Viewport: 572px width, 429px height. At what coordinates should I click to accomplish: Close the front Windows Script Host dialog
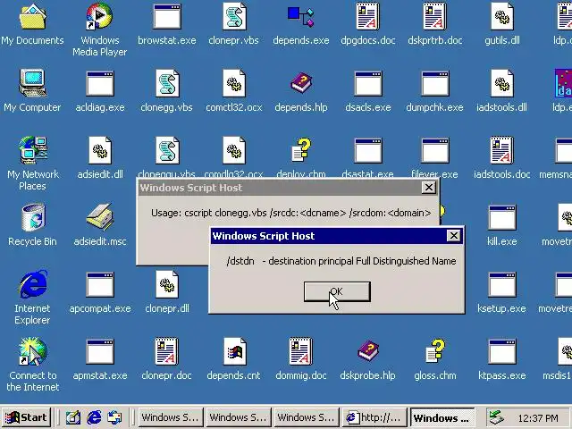click(x=453, y=236)
